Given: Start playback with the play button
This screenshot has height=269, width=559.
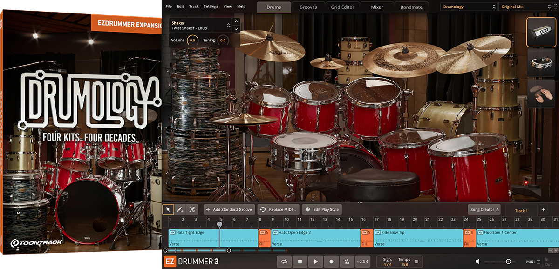Looking at the screenshot, I should coord(316,262).
